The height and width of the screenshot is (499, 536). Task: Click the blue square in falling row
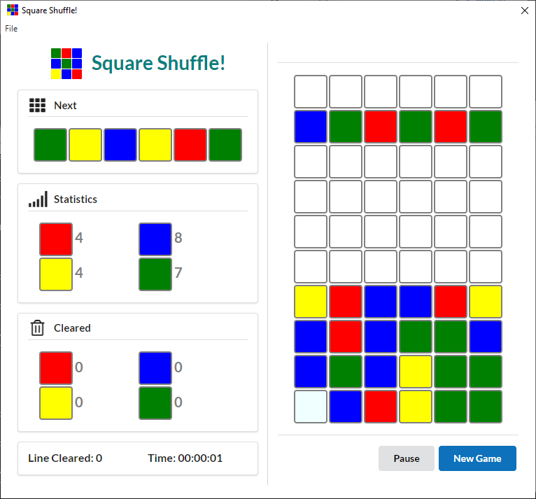(x=311, y=127)
